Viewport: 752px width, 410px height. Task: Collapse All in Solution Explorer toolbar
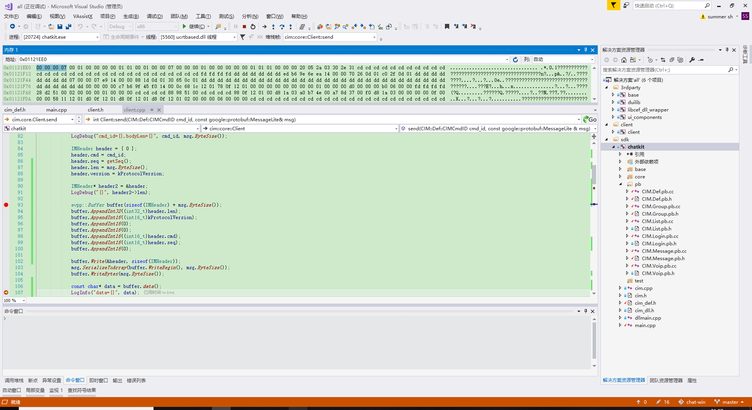[x=672, y=60]
